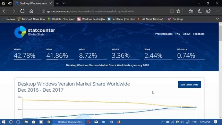Add this page to favorites
The width and height of the screenshot is (222, 125).
pyautogui.click(x=178, y=11)
